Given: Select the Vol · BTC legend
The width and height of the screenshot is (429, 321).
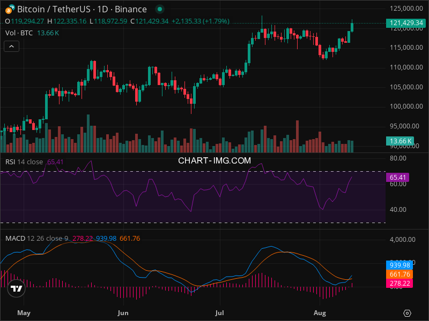Looking at the screenshot, I should 19,33.
